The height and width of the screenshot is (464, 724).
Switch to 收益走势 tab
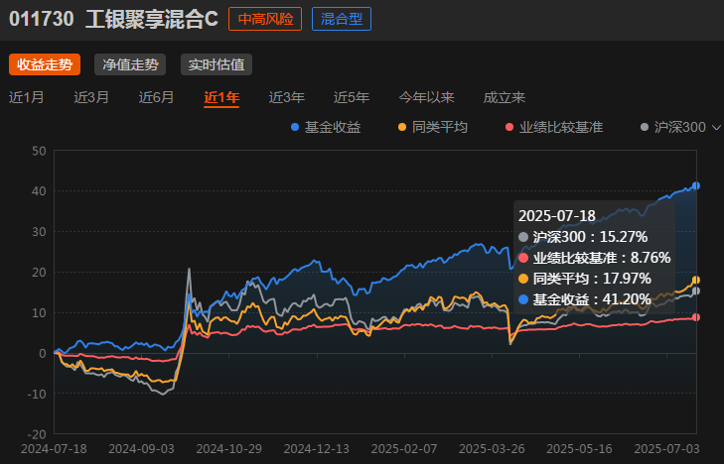click(x=45, y=64)
